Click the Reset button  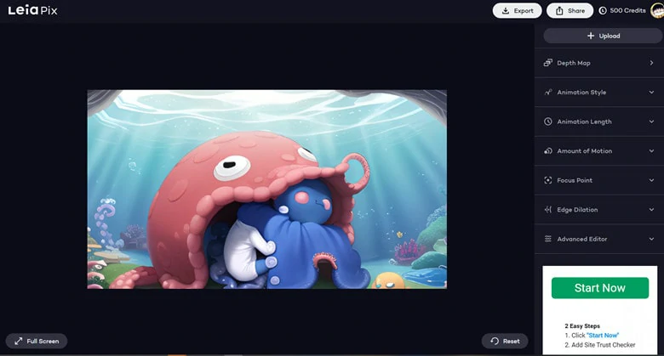coord(505,342)
